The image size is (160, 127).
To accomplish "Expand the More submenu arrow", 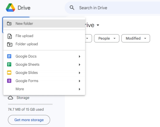I will pyautogui.click(x=80, y=89).
